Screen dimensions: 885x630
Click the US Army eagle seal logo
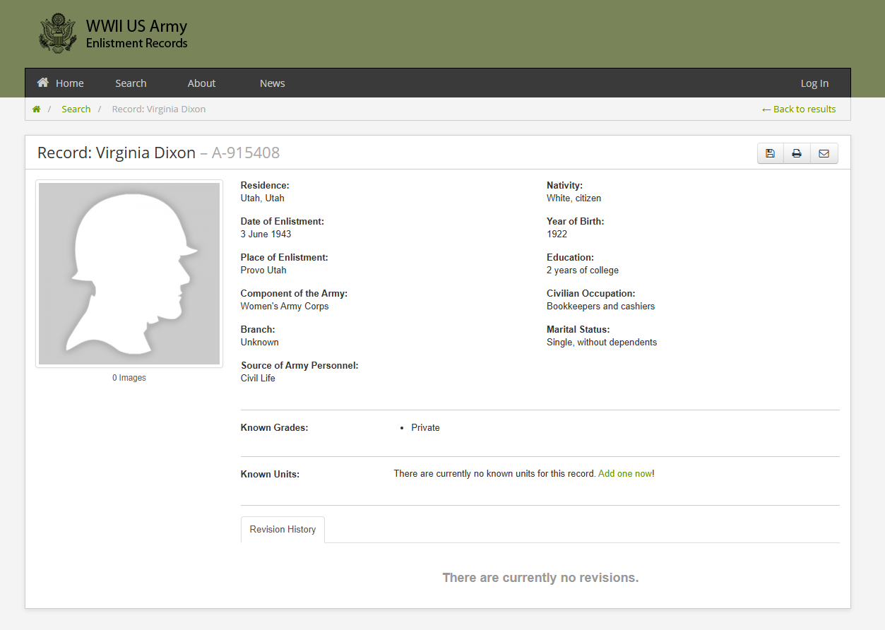(58, 33)
